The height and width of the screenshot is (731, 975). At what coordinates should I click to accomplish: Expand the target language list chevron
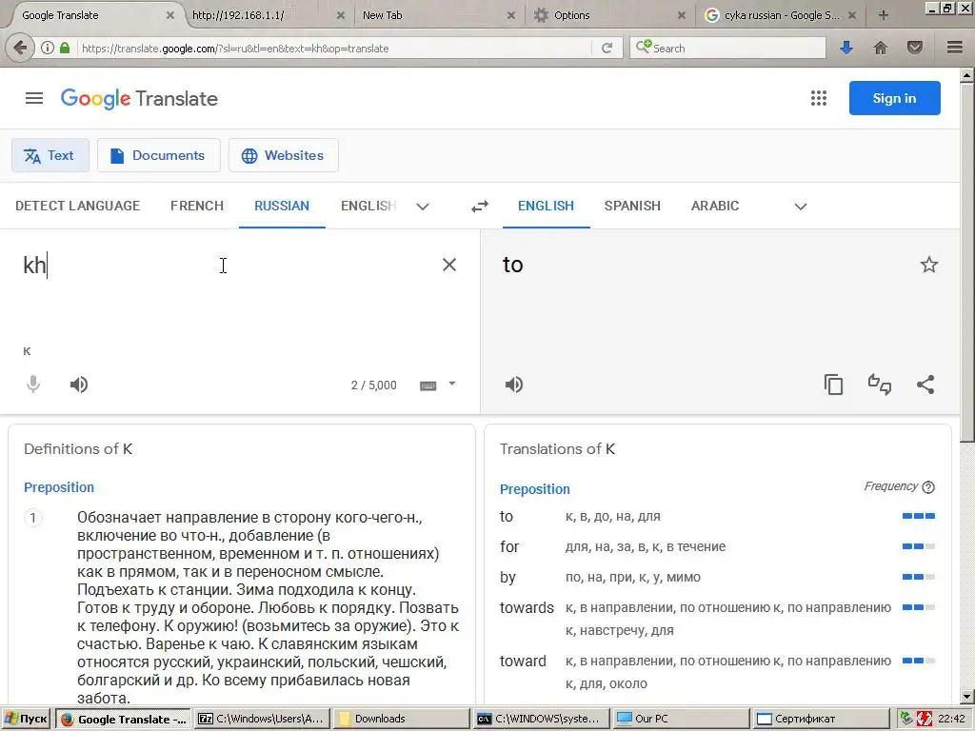tap(801, 207)
